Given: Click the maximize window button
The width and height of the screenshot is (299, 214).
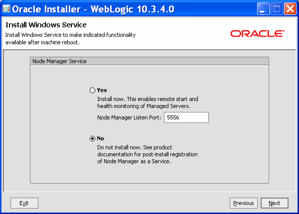Looking at the screenshot, I should pyautogui.click(x=277, y=9).
